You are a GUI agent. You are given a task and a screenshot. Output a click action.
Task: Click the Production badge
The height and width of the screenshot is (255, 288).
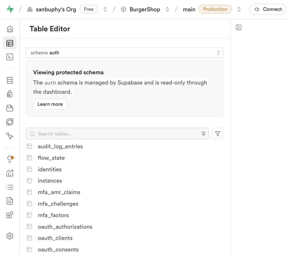pos(215,9)
